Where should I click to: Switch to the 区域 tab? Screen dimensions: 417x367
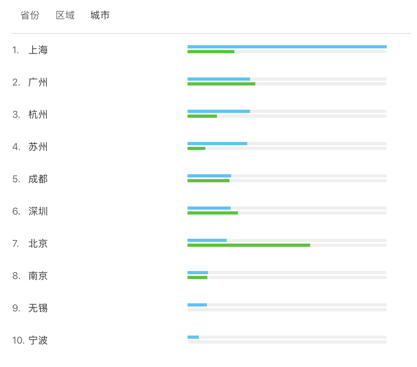click(x=65, y=15)
